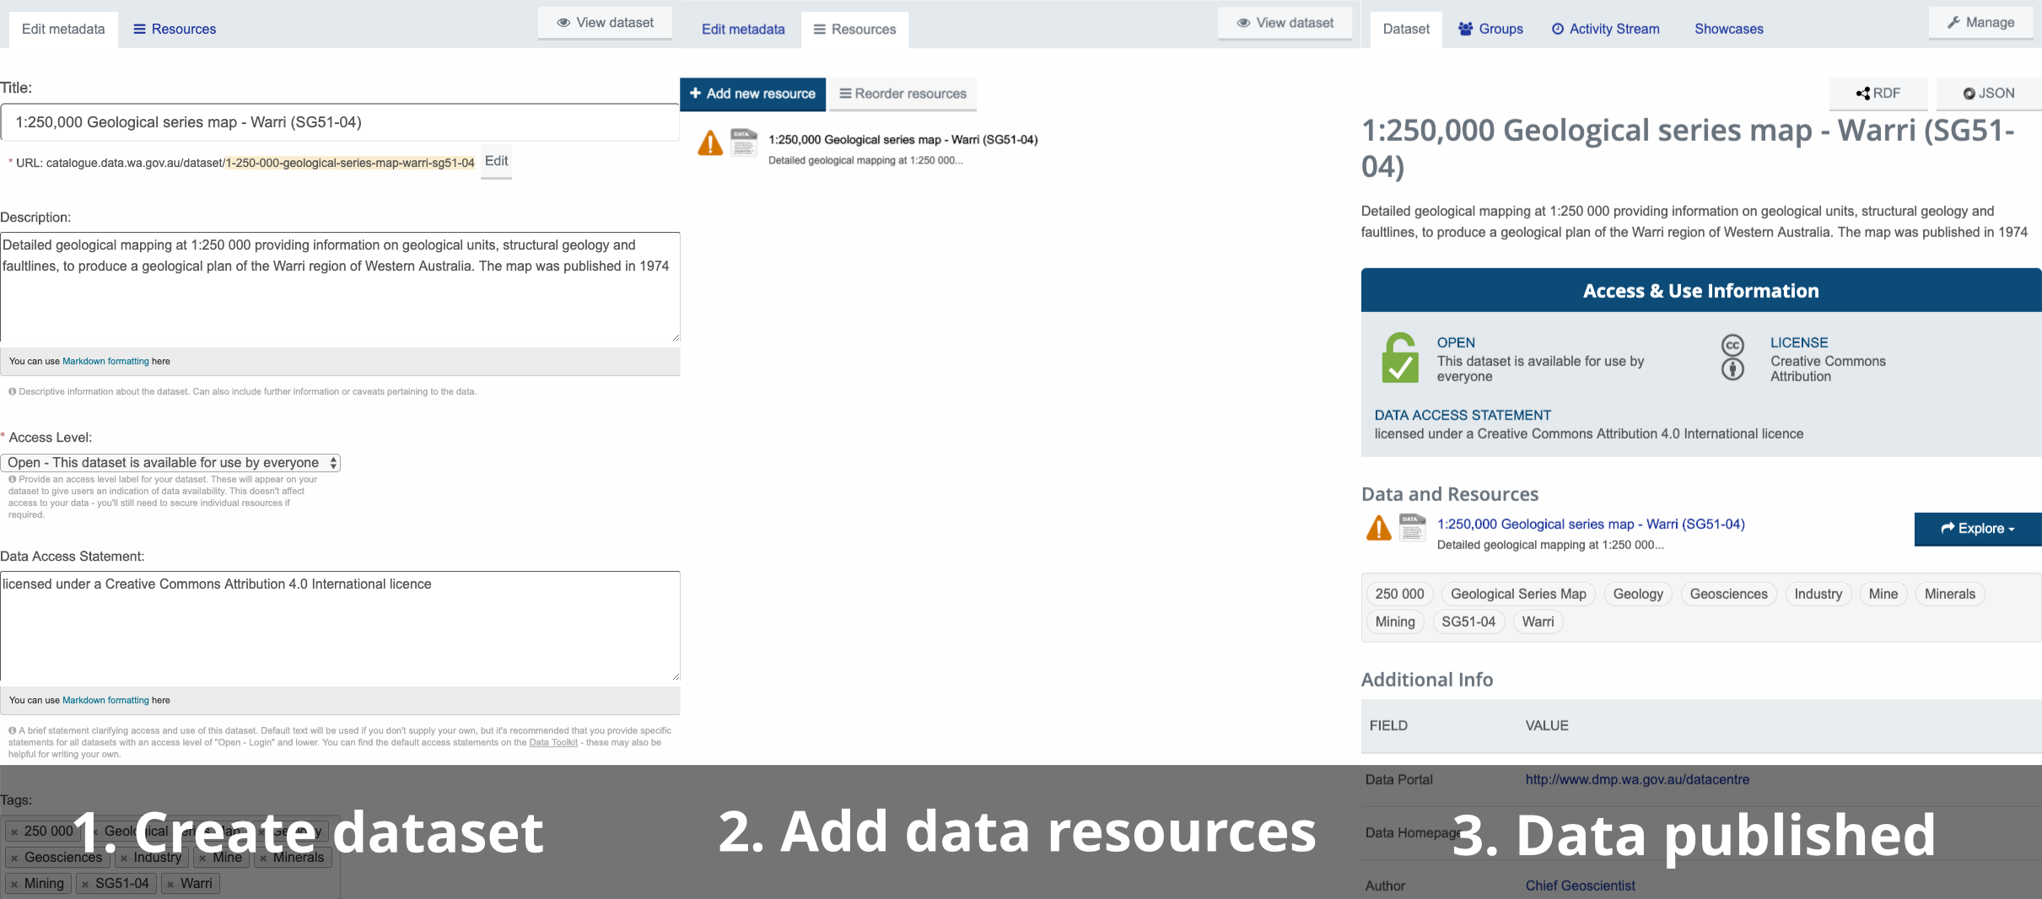Expand the Explore dropdown button
The height and width of the screenshot is (899, 2042).
pos(1977,529)
